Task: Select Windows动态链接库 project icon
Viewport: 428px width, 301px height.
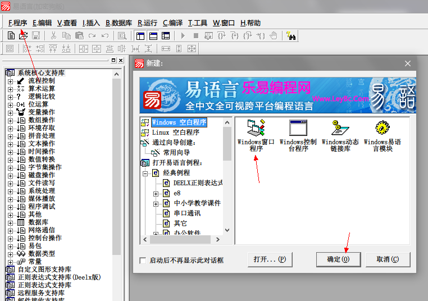Action: [x=340, y=136]
